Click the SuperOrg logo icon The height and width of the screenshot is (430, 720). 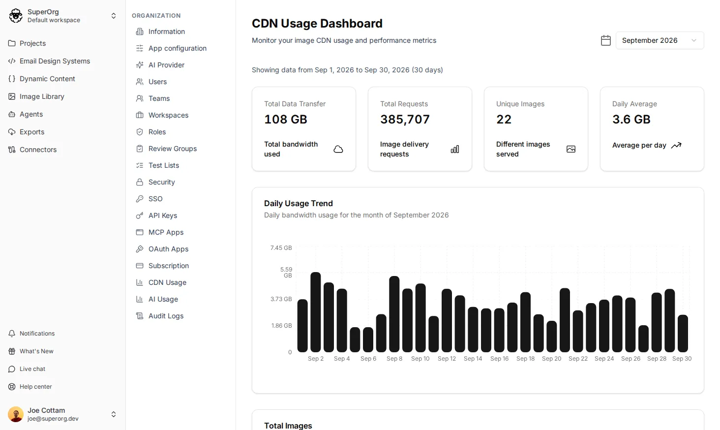(x=16, y=16)
